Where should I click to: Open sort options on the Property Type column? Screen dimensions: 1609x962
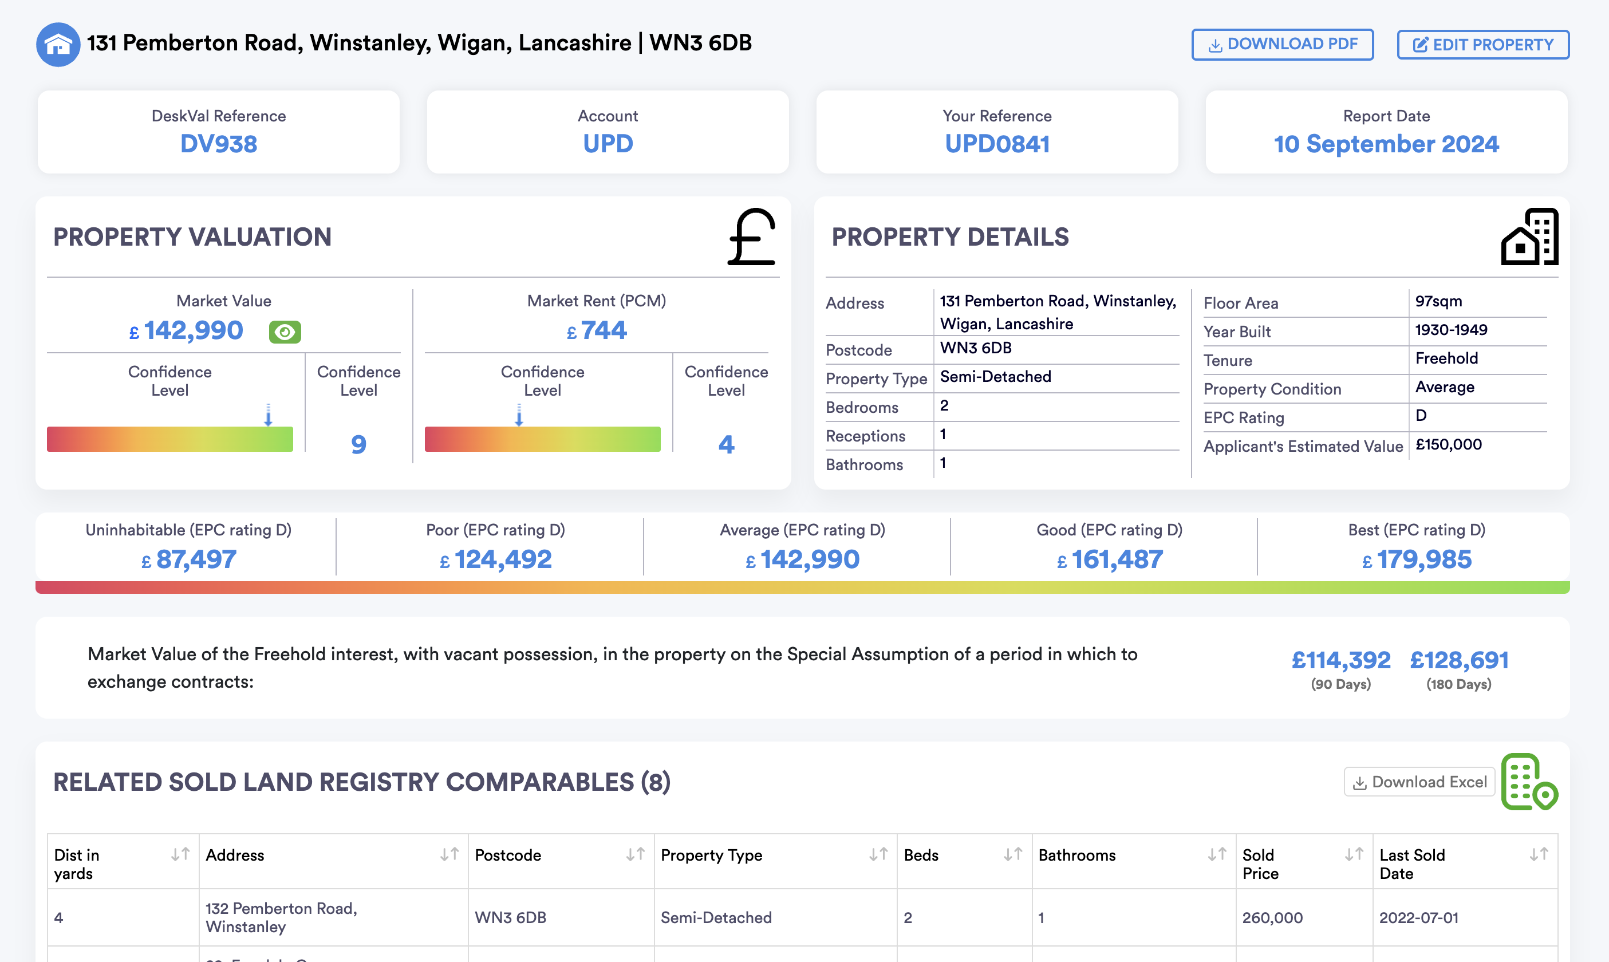point(879,854)
